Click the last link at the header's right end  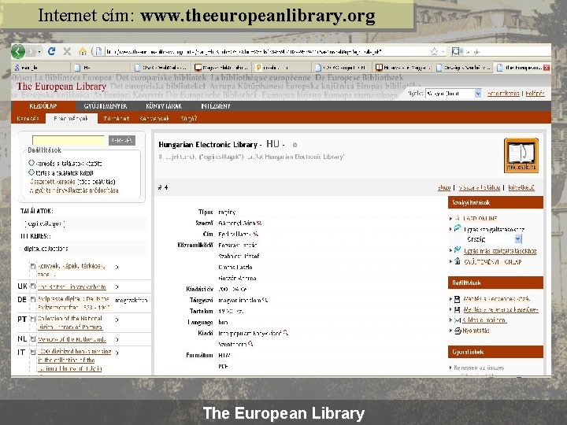[535, 93]
